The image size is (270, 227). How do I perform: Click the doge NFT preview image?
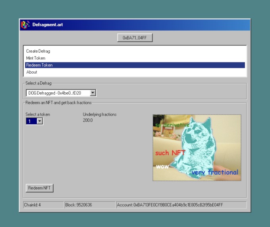(197, 148)
